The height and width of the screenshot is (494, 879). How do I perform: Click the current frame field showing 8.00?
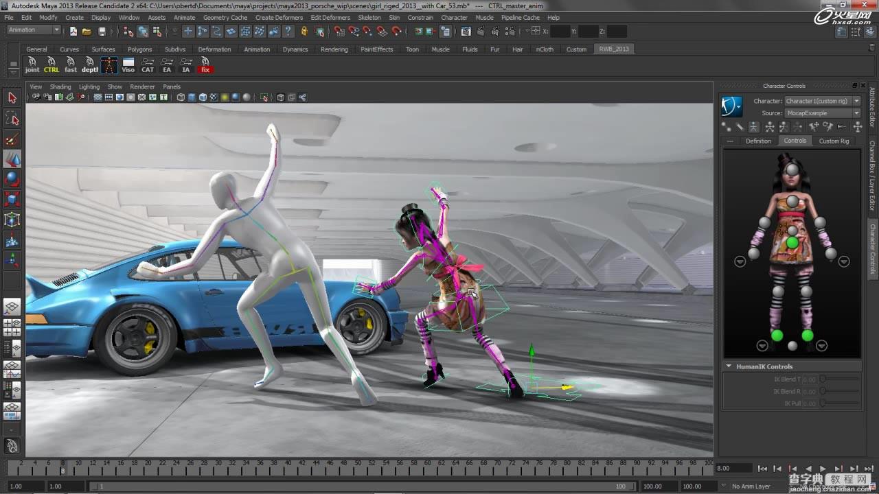coord(733,469)
